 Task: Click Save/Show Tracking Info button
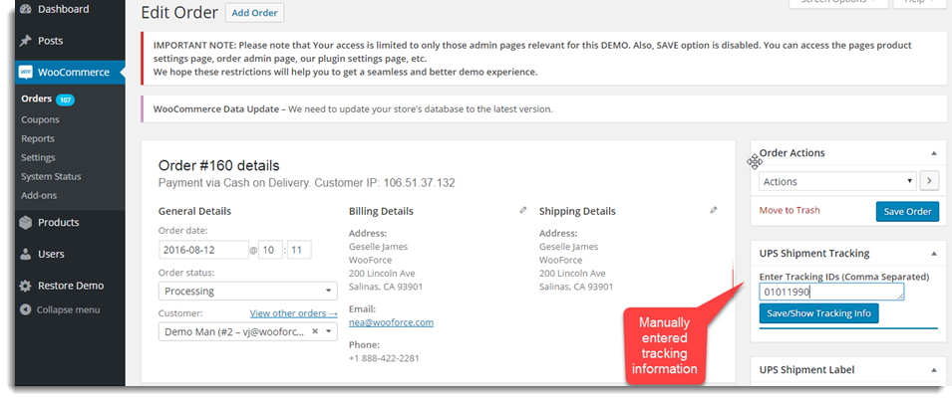point(818,313)
